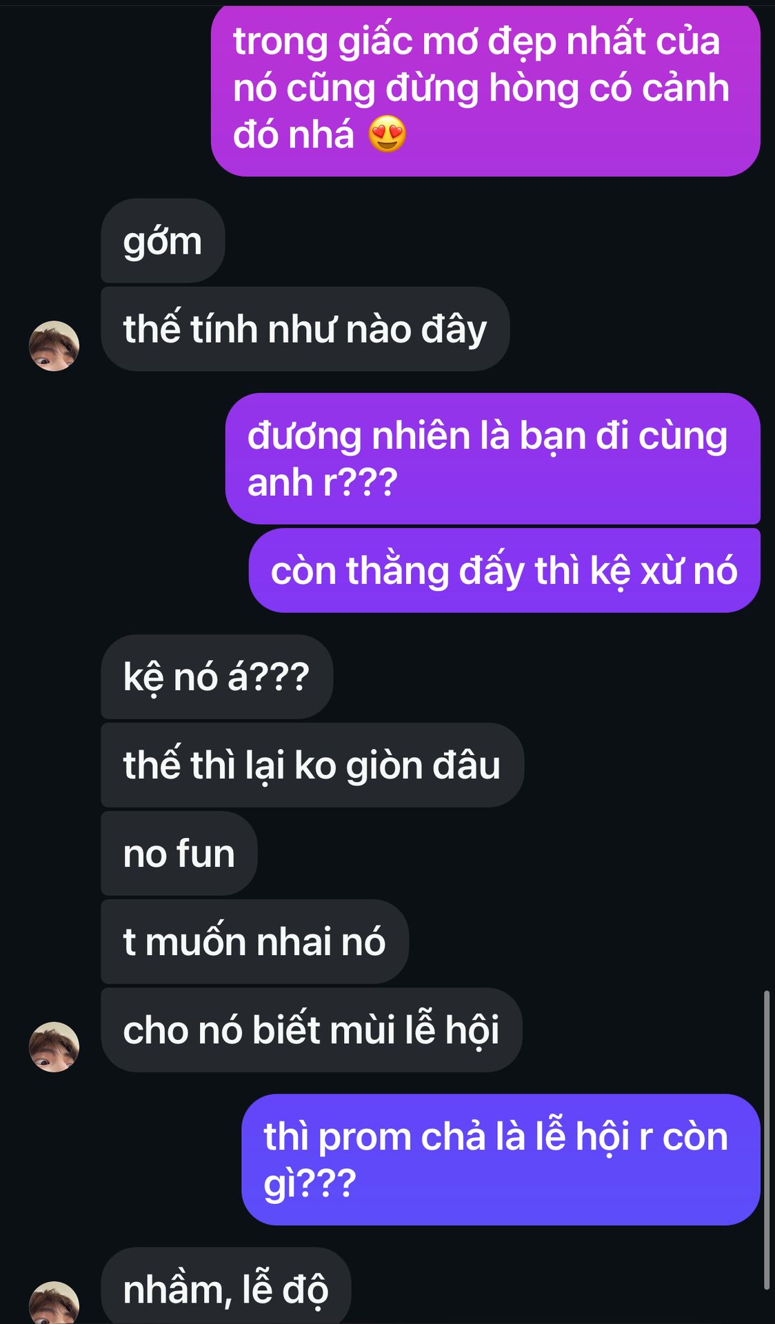Tap the heart-eyes emoji in the purple message
The image size is (775, 1324).
tap(387, 134)
